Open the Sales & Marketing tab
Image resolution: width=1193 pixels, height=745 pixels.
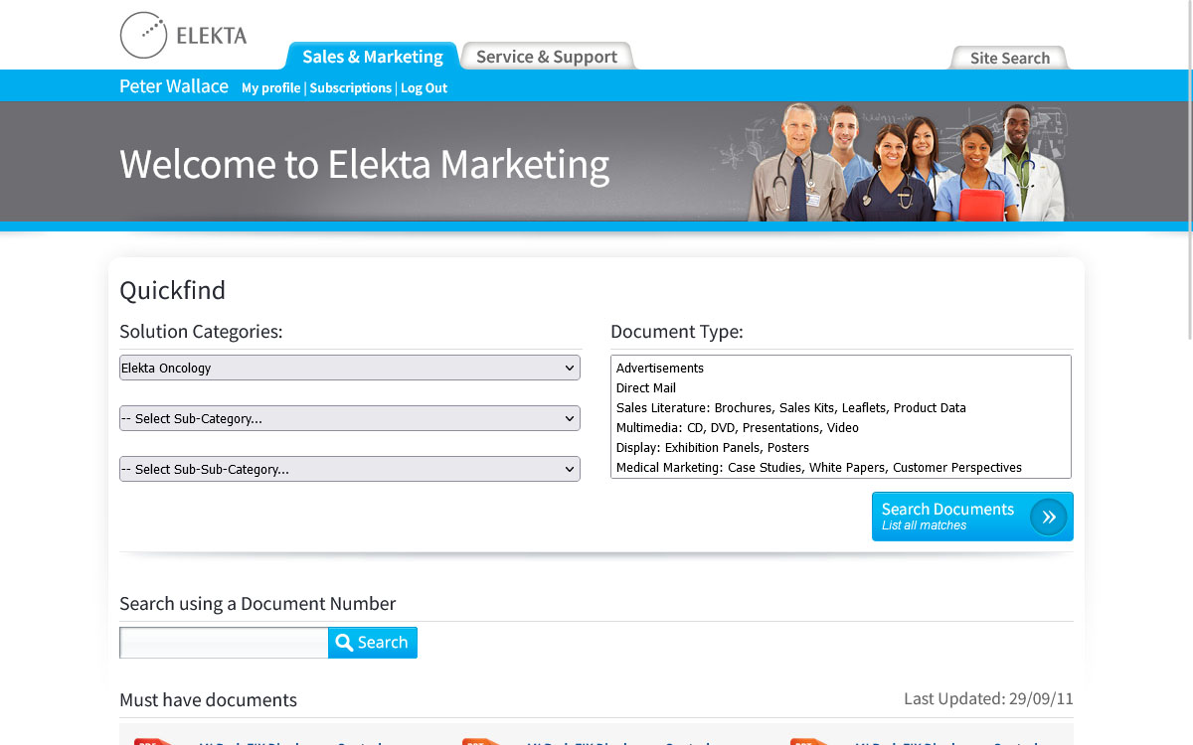pyautogui.click(x=372, y=57)
